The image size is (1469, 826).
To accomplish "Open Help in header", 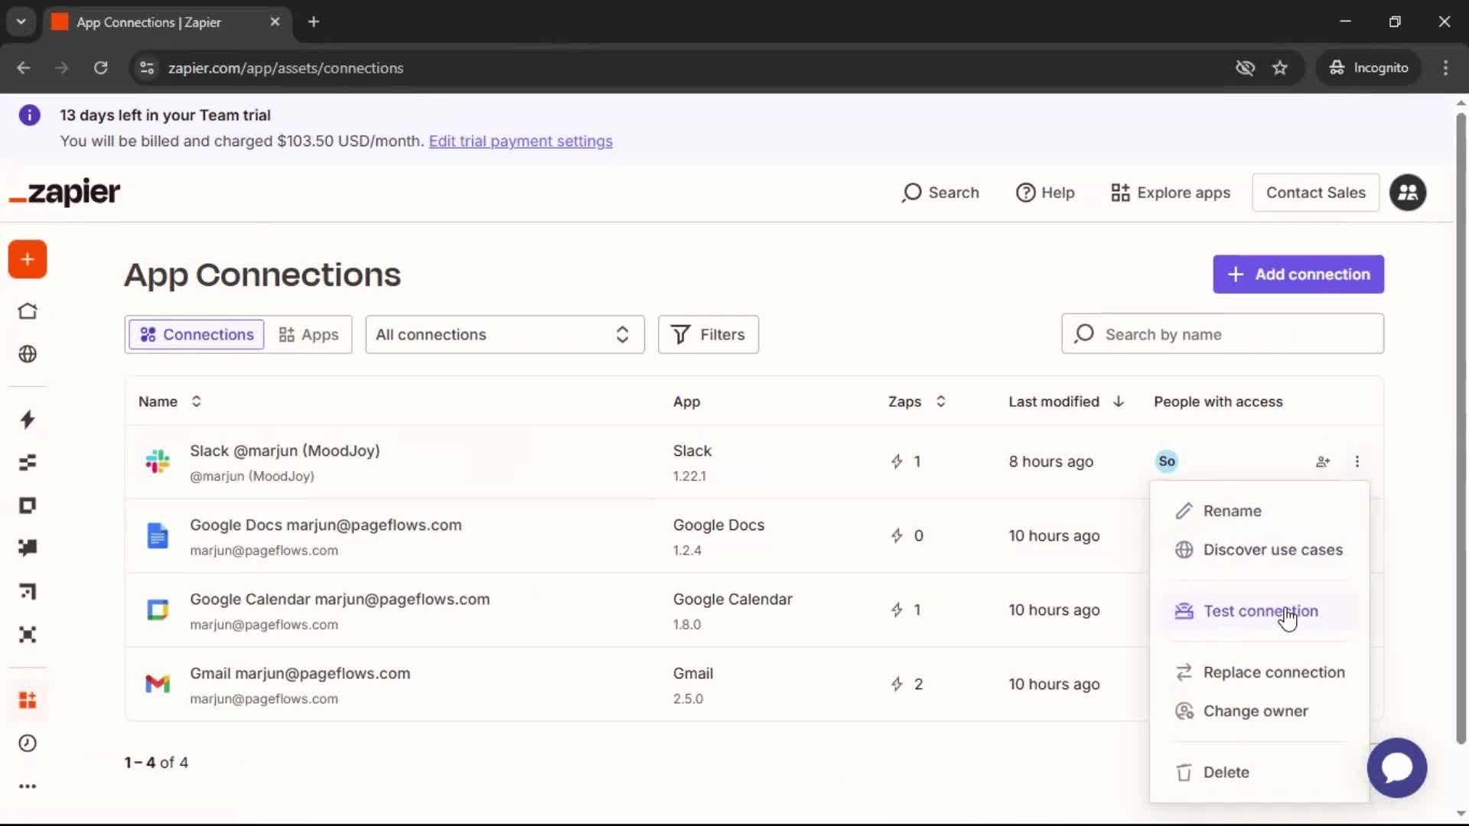I will (1045, 193).
